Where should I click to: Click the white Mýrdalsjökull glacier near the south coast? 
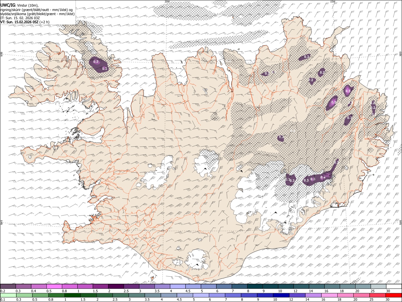[196, 260]
